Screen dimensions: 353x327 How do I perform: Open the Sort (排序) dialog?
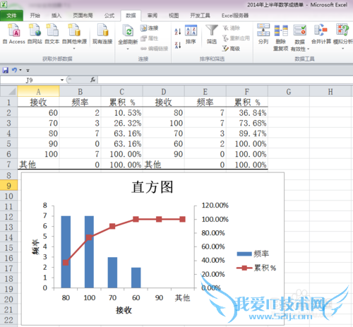pyautogui.click(x=191, y=35)
